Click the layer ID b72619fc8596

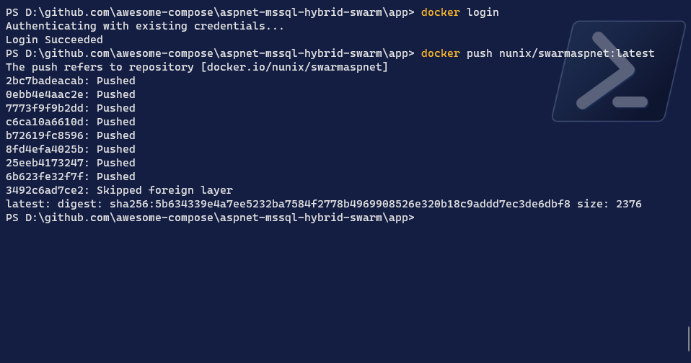[48, 135]
